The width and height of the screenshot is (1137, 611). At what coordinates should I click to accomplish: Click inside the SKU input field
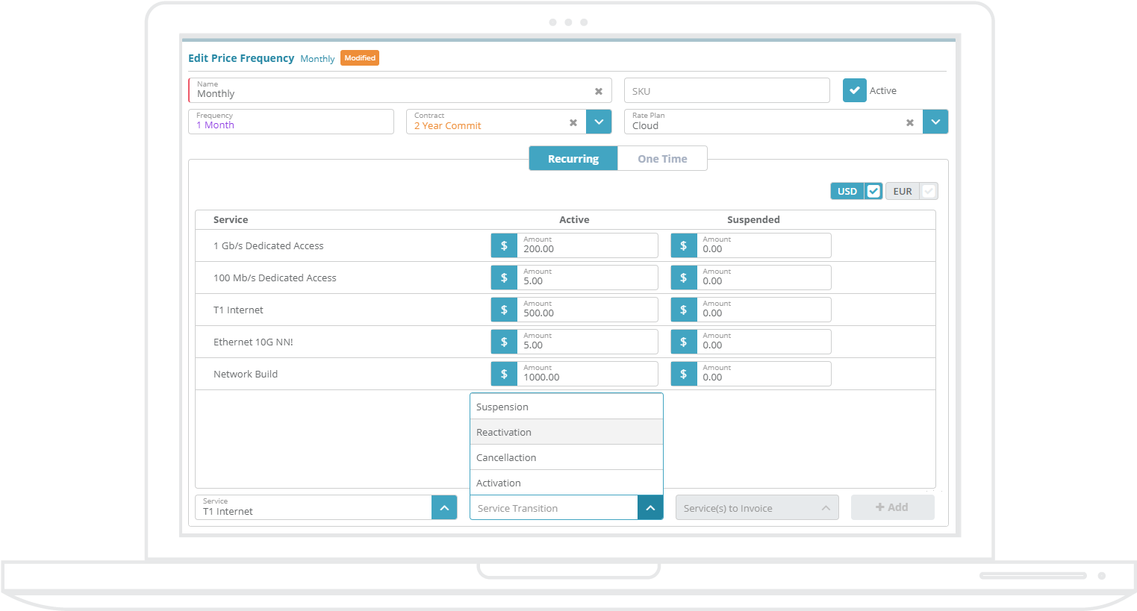tap(726, 90)
